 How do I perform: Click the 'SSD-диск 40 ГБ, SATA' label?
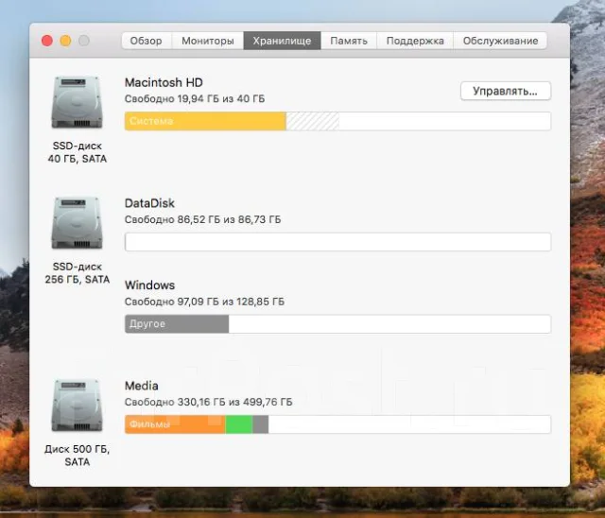(78, 152)
